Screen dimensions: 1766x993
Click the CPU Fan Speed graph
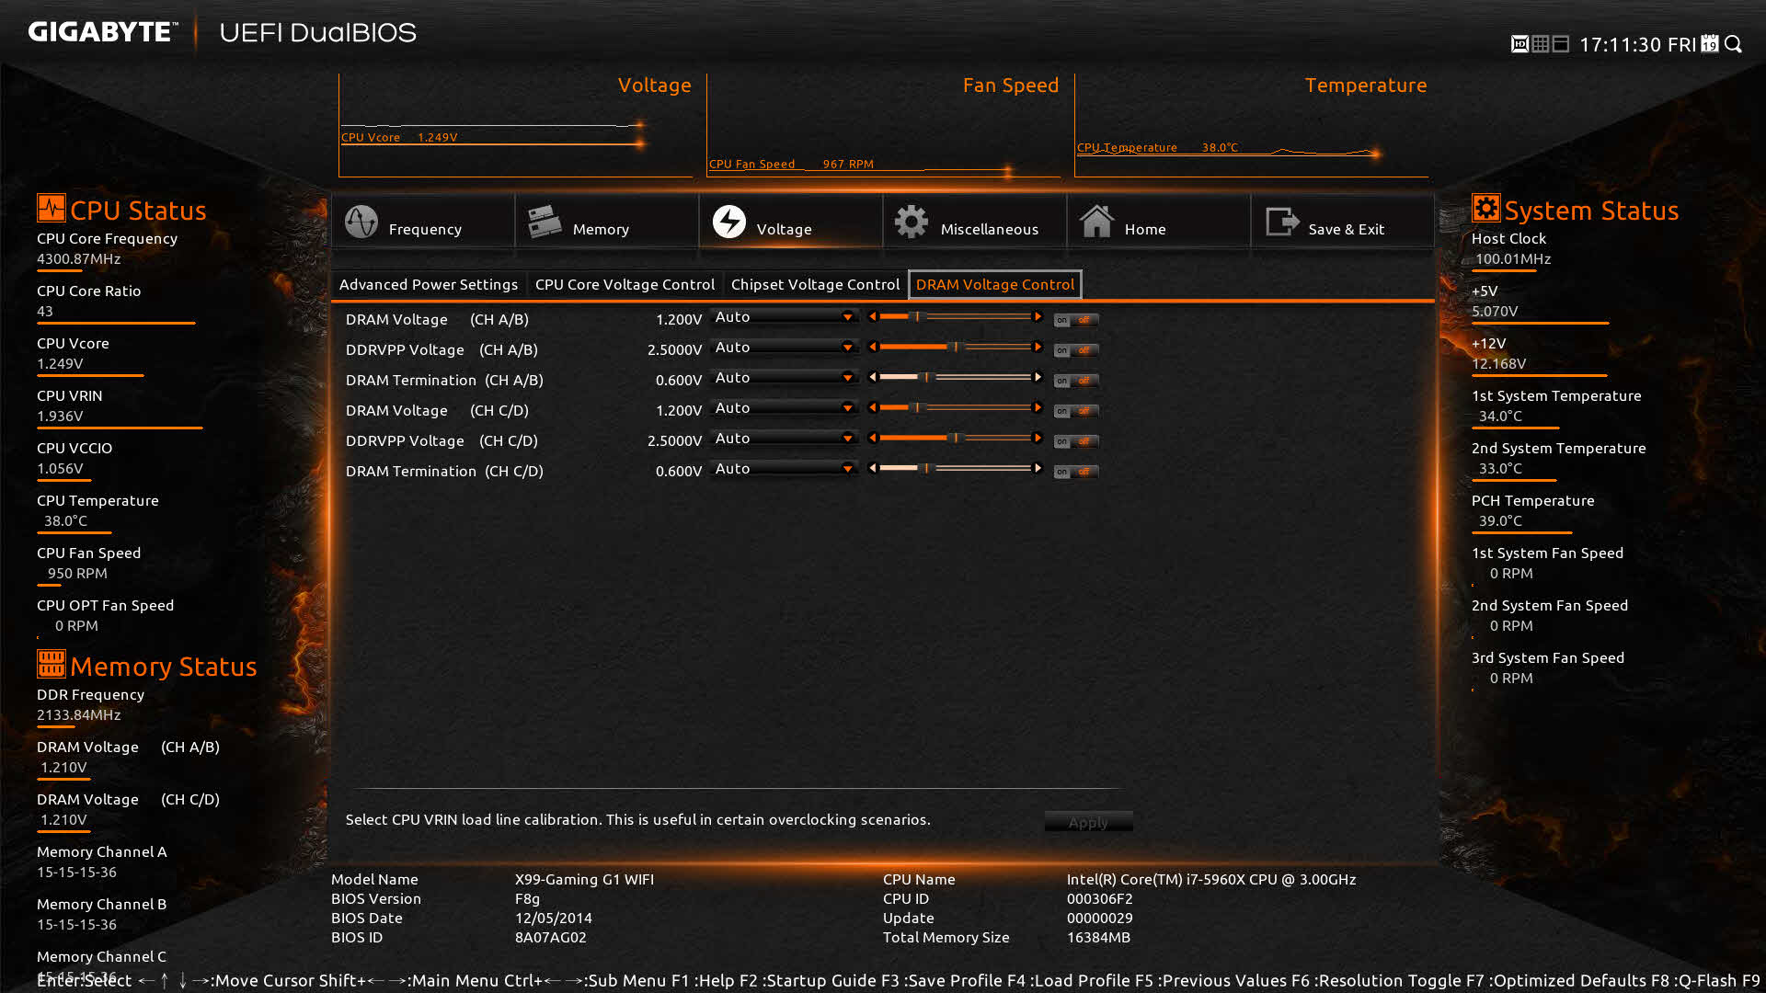(x=883, y=126)
